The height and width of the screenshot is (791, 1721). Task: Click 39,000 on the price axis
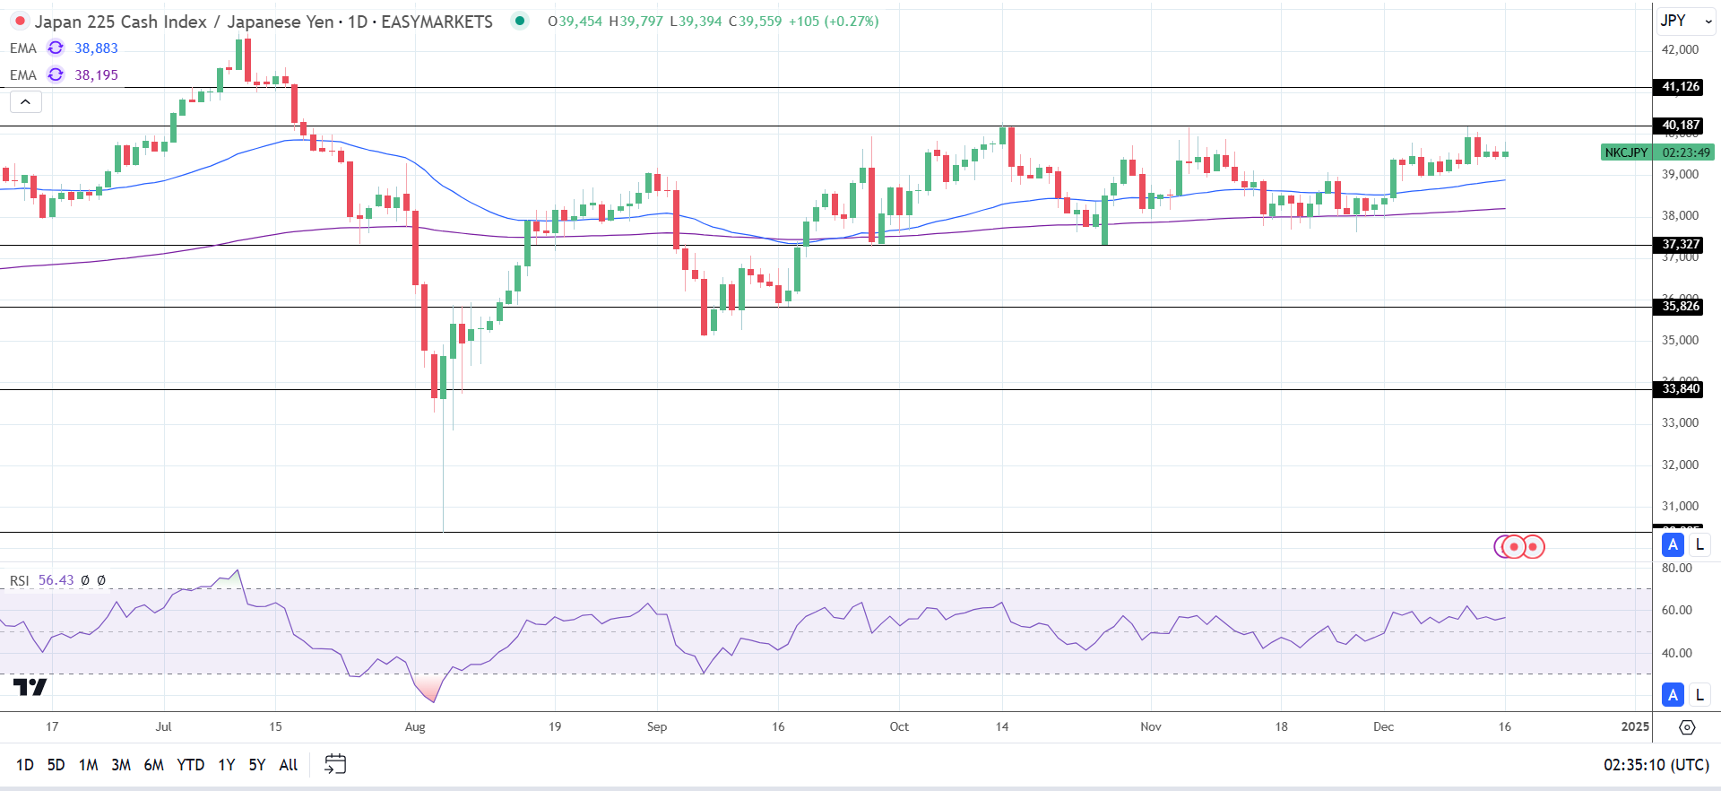tap(1680, 174)
